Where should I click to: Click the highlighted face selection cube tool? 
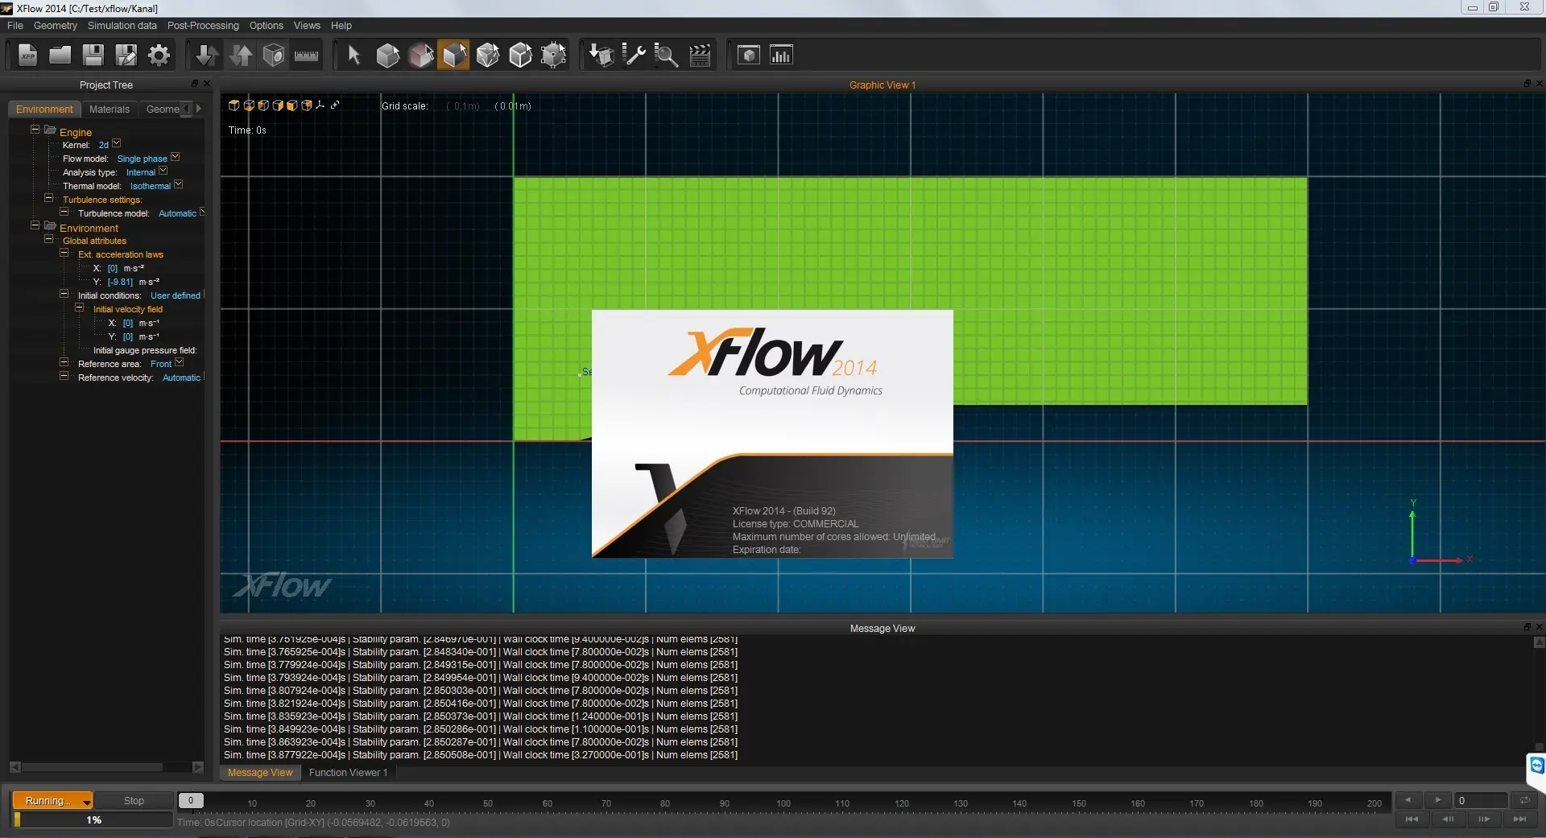point(453,56)
